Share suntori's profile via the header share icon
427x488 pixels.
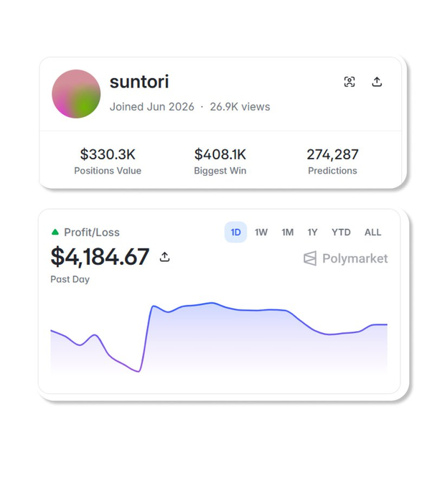377,82
